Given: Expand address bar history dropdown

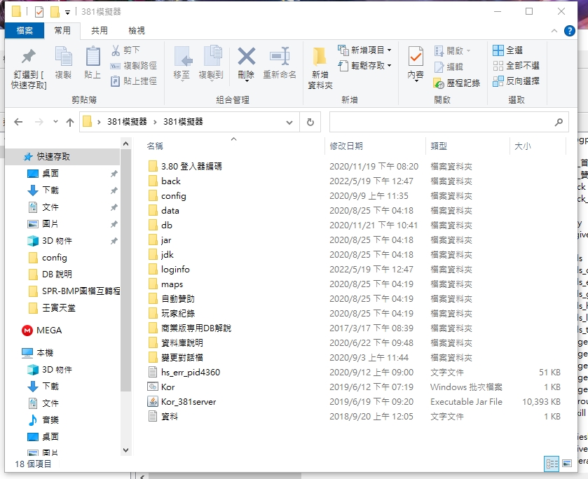Looking at the screenshot, I should point(289,122).
